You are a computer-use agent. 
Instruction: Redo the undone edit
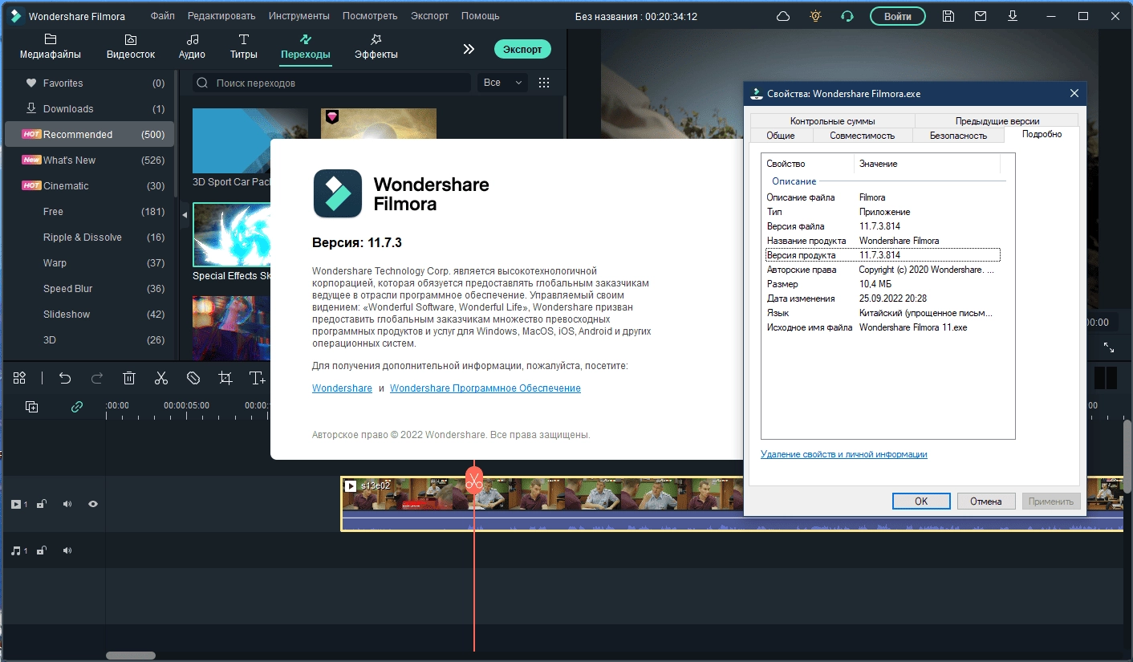[x=97, y=378]
